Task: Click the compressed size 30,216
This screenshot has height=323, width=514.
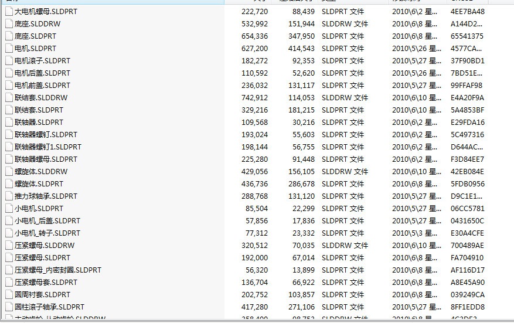Action: (x=304, y=123)
